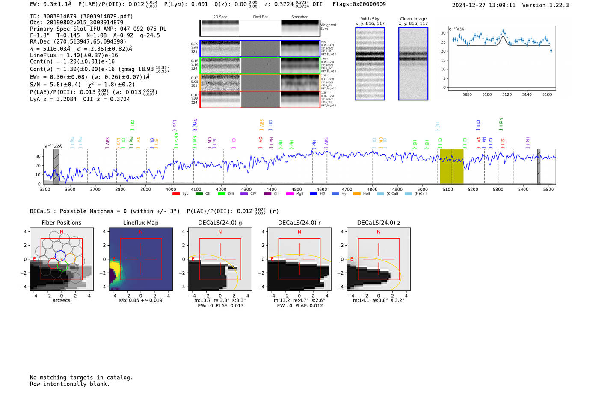The image size is (599, 407).
Task: Select the header z: 0.3724 OII value
Action: [x=293, y=4]
